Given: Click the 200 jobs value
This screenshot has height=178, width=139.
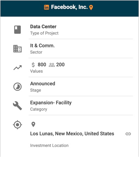Looking at the screenshot, I should coord(60,65).
